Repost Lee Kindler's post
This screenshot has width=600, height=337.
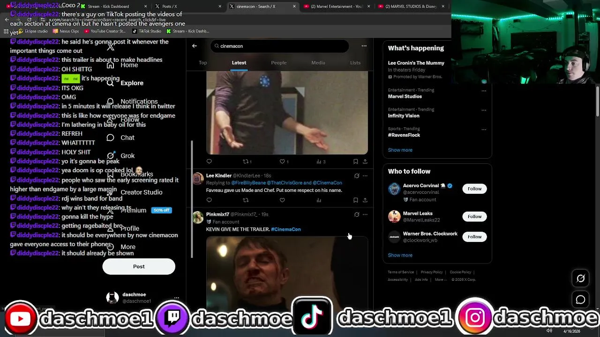point(246,200)
